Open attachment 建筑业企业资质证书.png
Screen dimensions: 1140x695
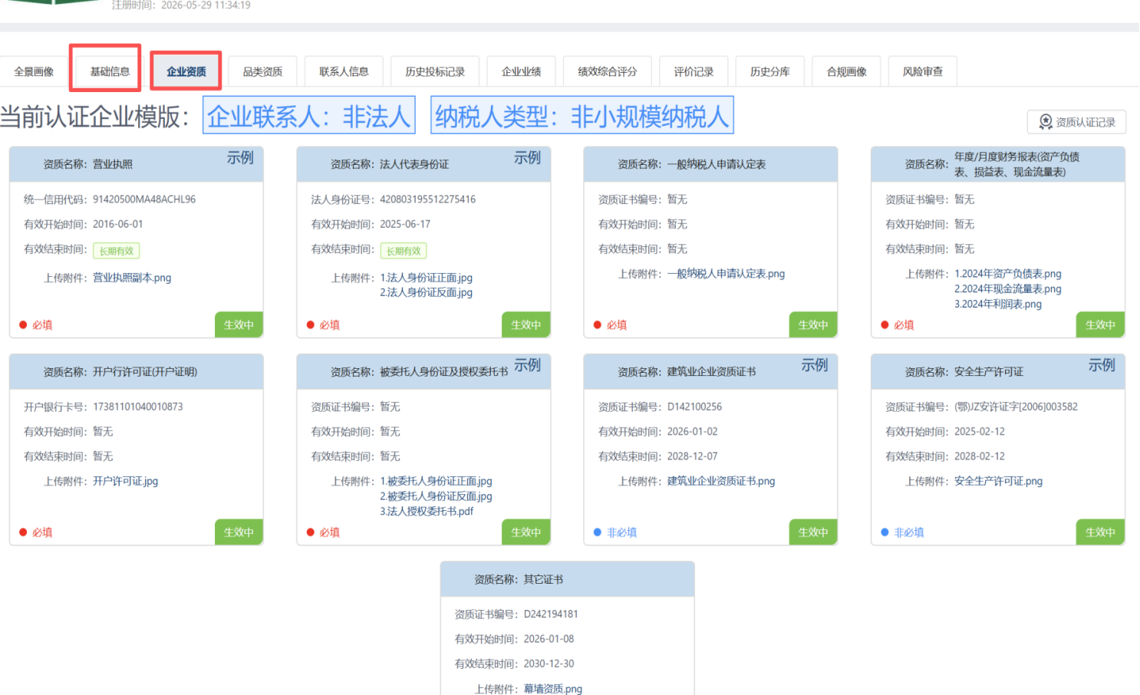pyautogui.click(x=721, y=481)
